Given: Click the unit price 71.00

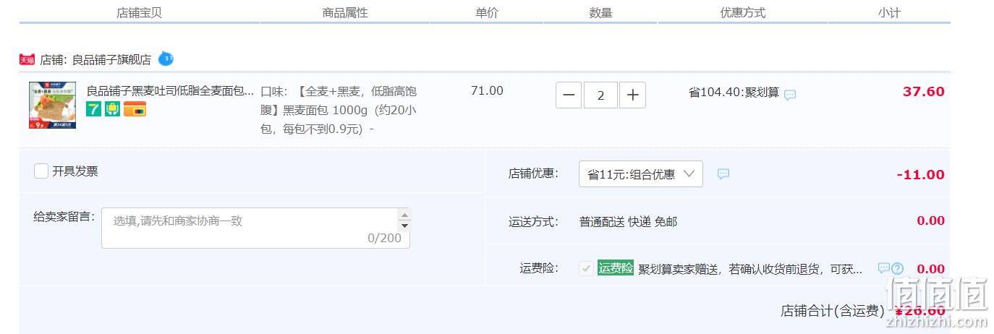Looking at the screenshot, I should (x=487, y=91).
